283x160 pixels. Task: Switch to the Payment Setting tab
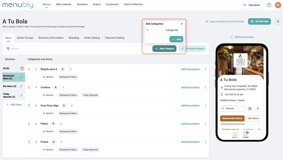click(115, 38)
